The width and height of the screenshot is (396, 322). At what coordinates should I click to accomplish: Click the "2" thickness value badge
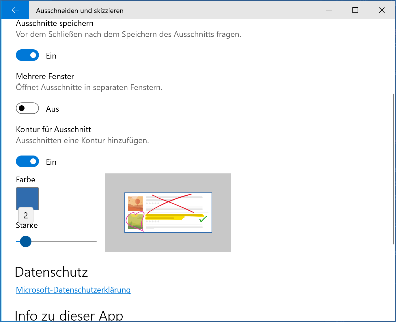pyautogui.click(x=26, y=215)
